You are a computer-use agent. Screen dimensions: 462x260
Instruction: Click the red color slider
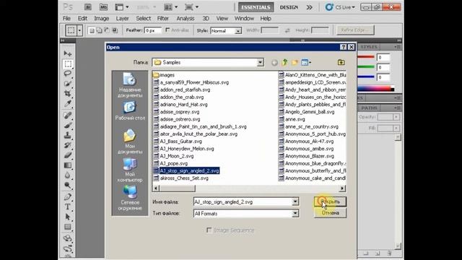pos(366,57)
